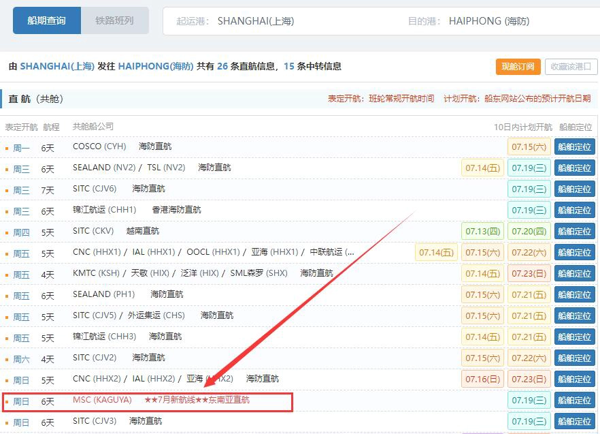Click 锦江航运 (CHH1) carrier link
The image size is (600, 434).
[105, 210]
